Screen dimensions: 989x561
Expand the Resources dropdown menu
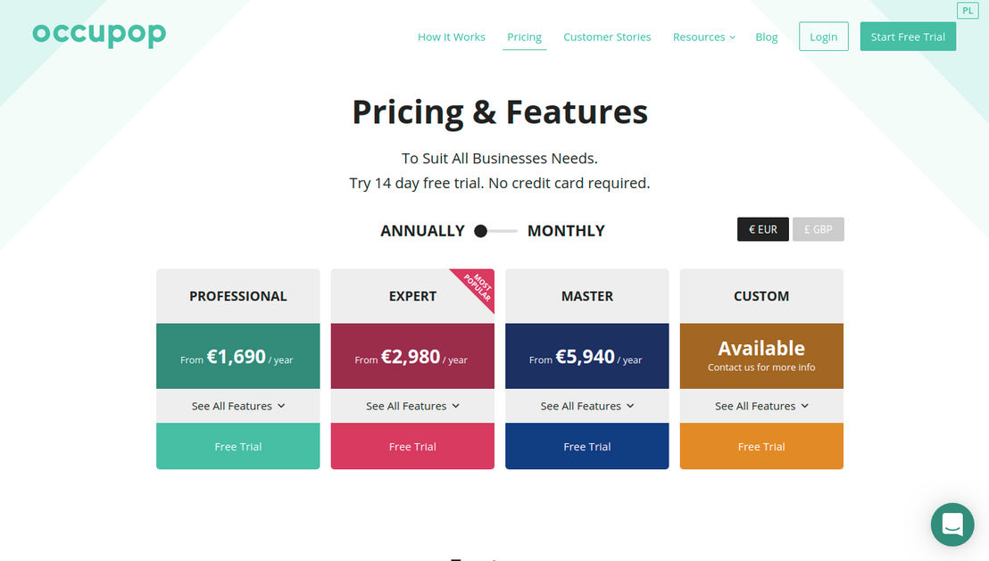click(704, 37)
